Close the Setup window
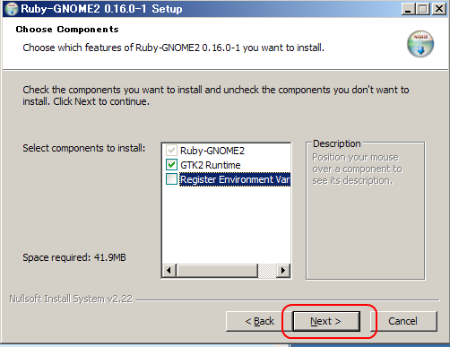This screenshot has height=347, width=450. click(439, 9)
